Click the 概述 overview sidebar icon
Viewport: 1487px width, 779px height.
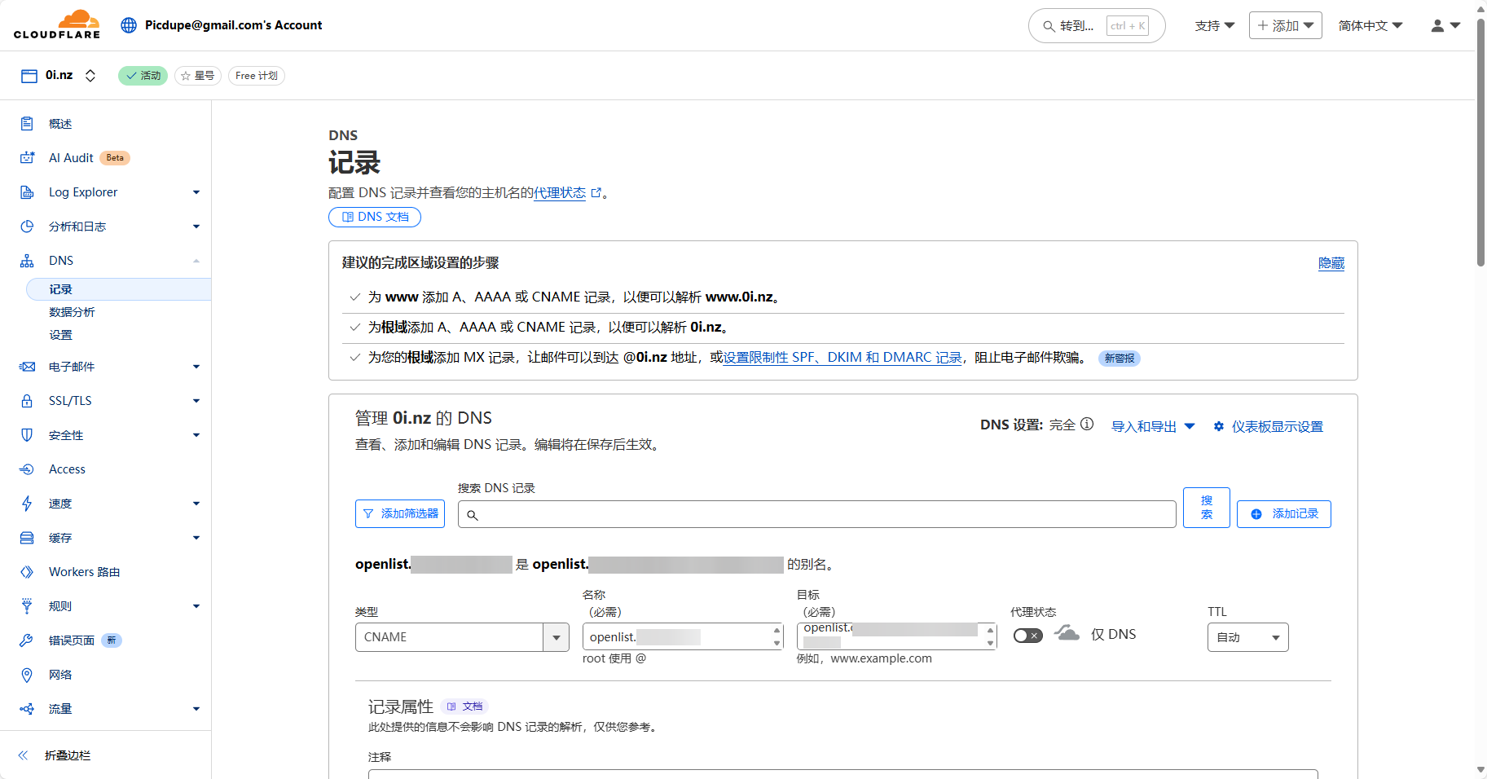[27, 124]
